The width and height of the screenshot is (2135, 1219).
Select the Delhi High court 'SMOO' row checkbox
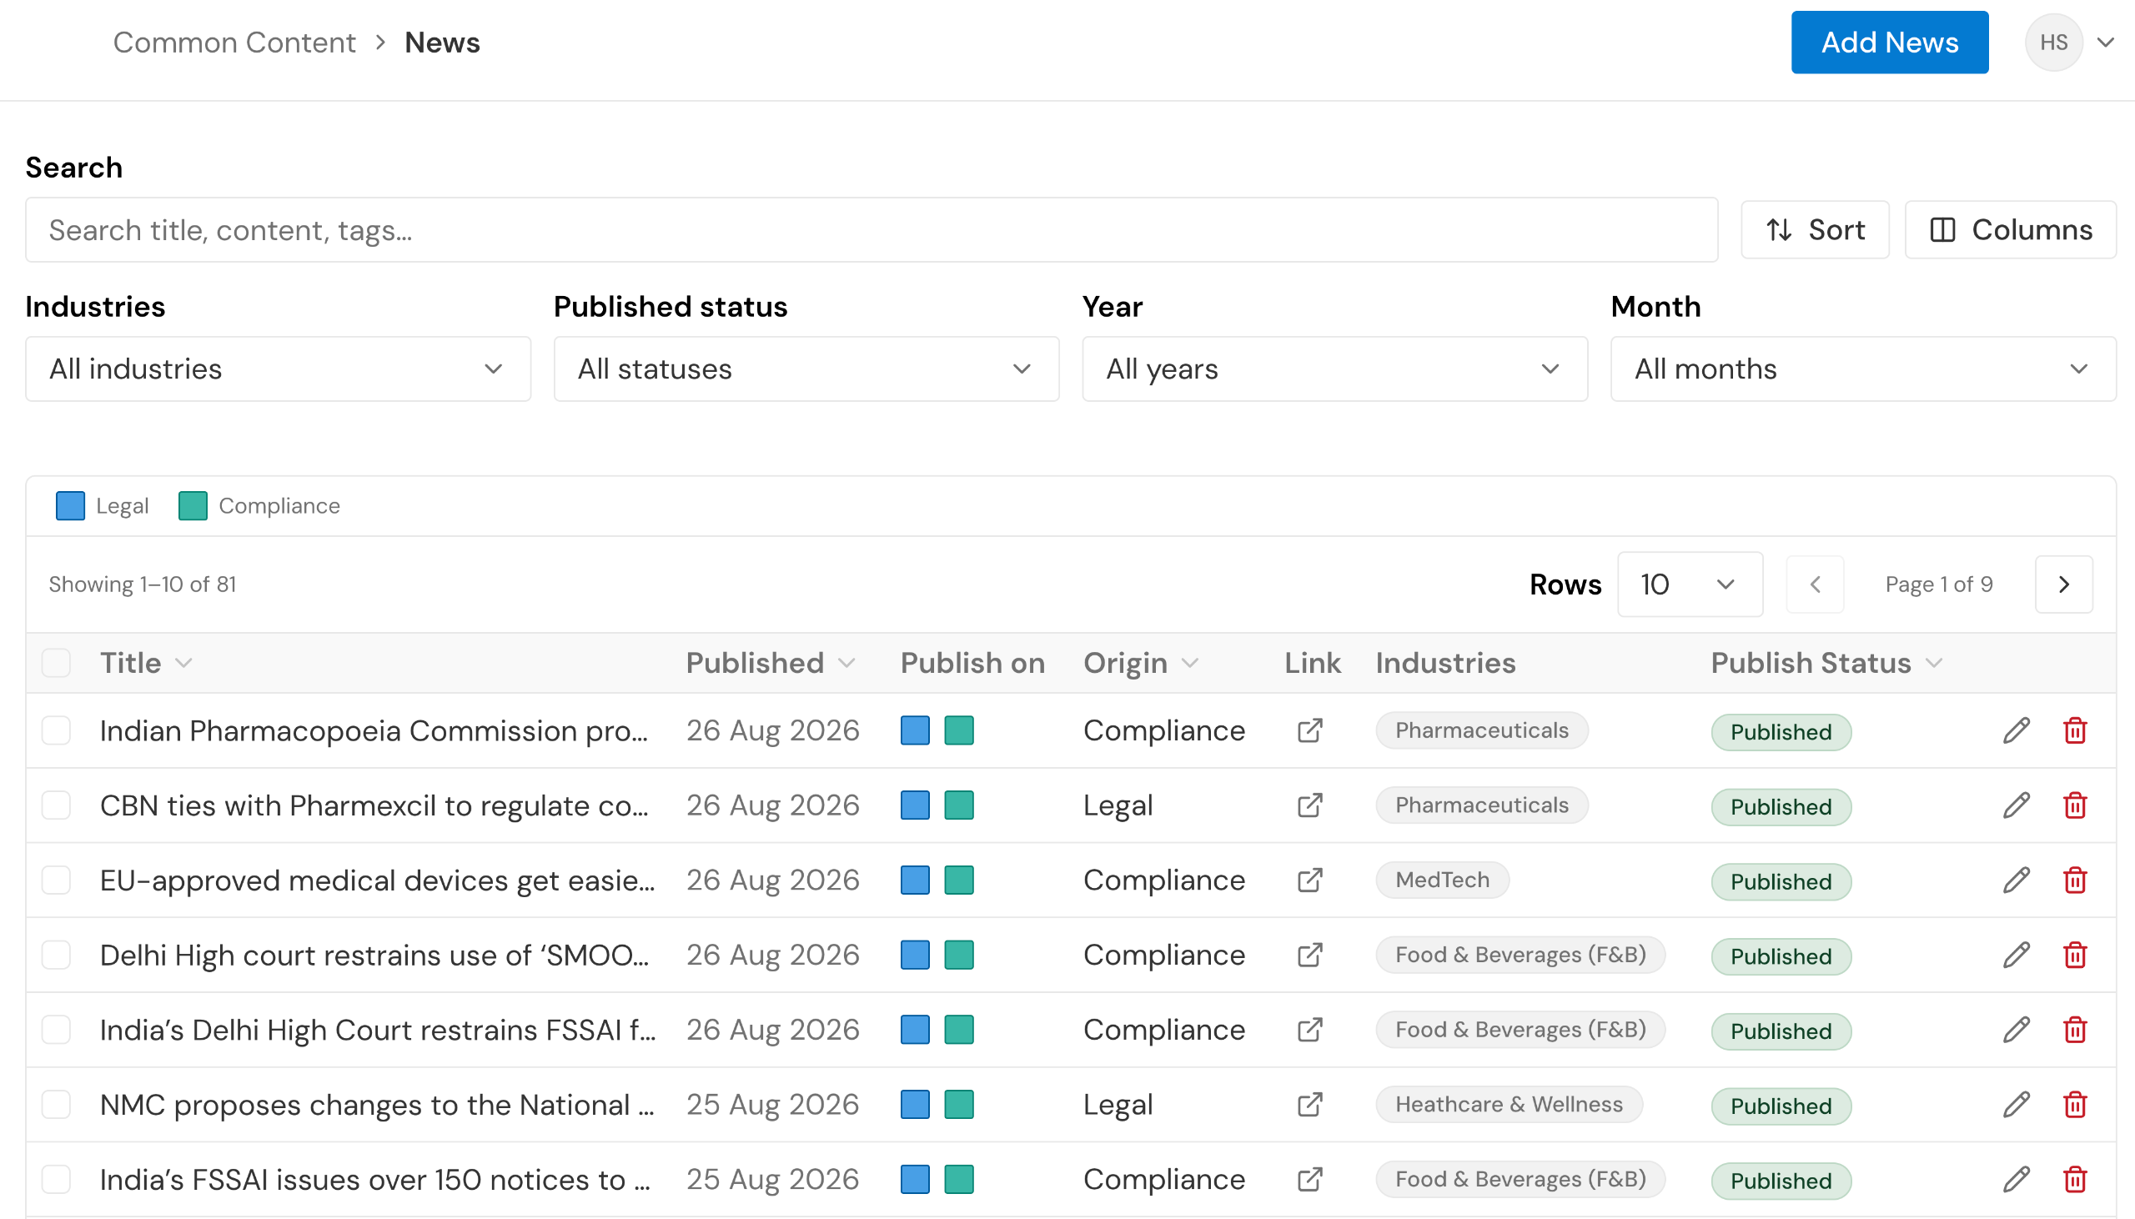point(56,955)
